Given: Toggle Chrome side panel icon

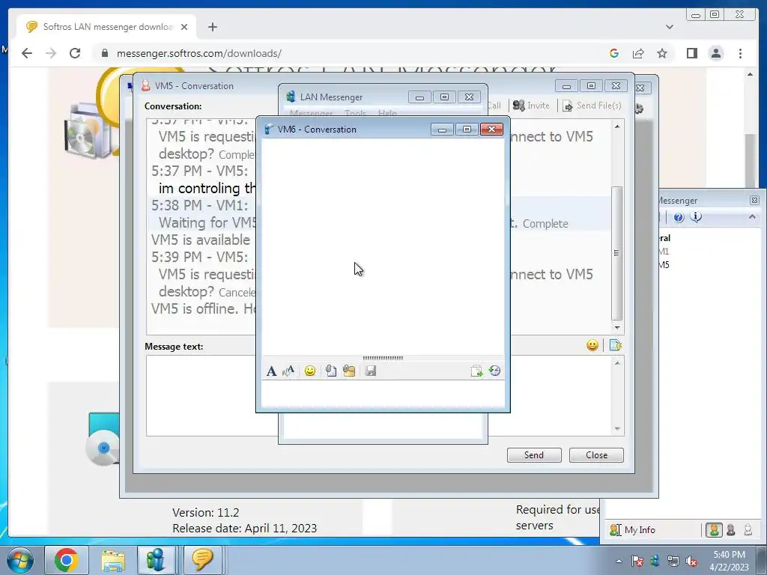Looking at the screenshot, I should [691, 53].
